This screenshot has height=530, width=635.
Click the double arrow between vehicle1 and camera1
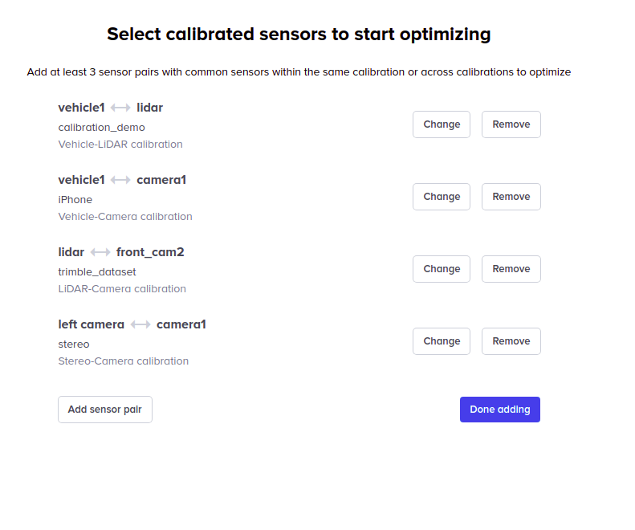coord(120,180)
